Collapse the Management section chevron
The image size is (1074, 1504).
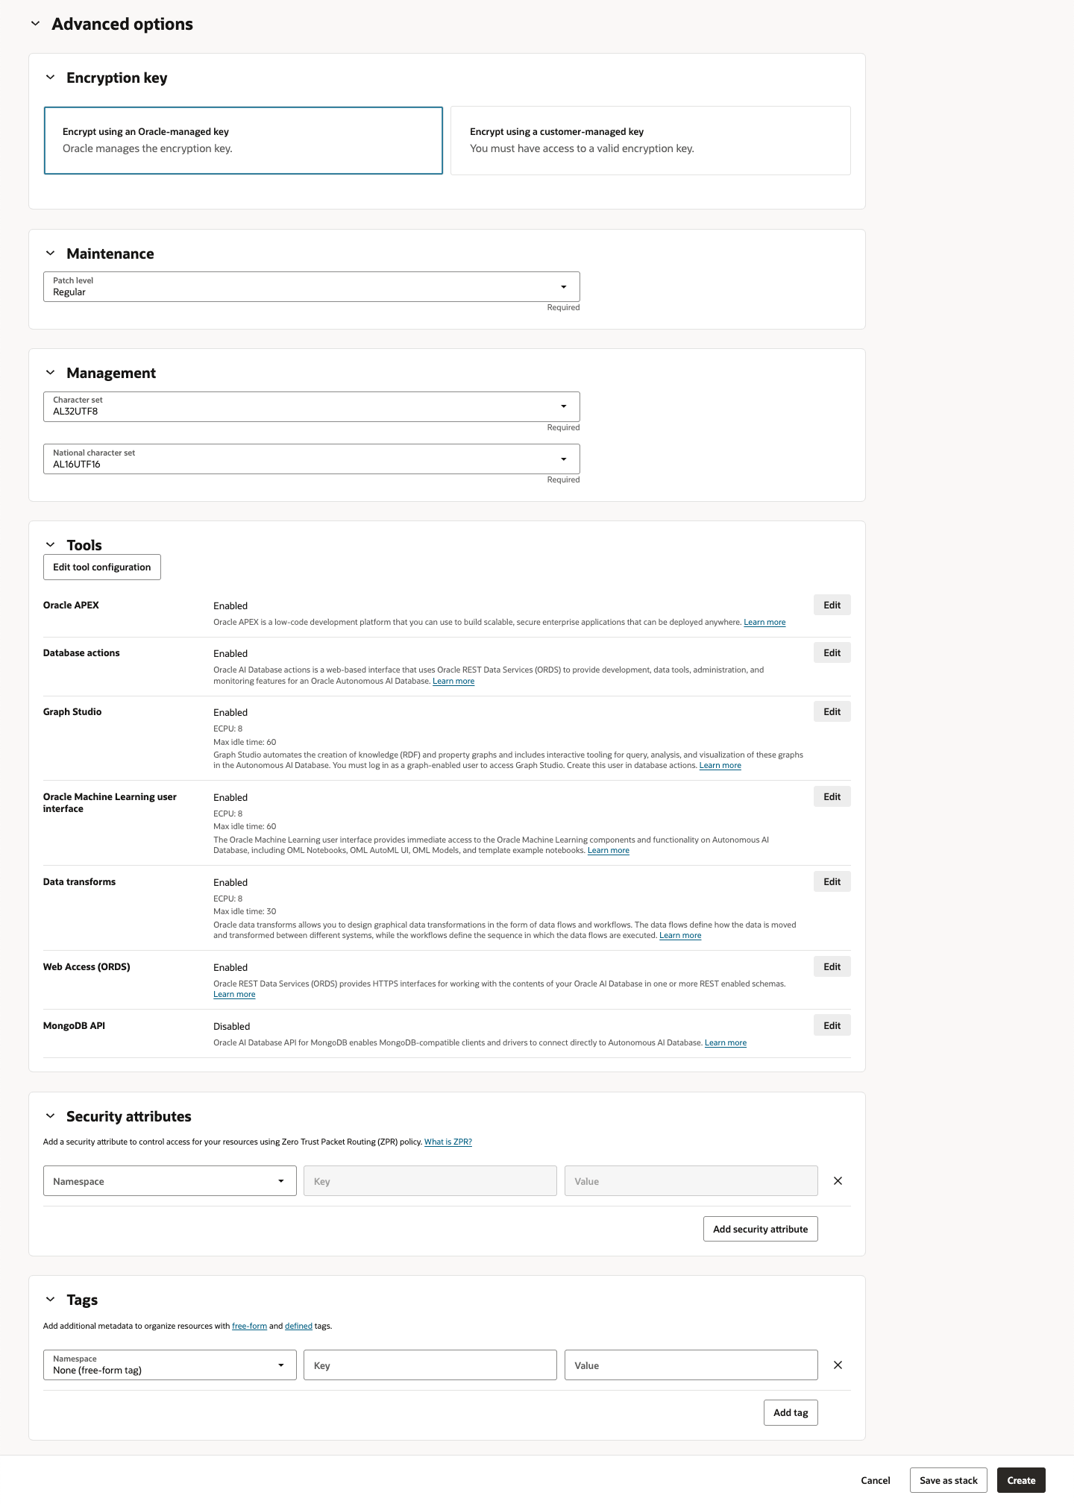(50, 373)
